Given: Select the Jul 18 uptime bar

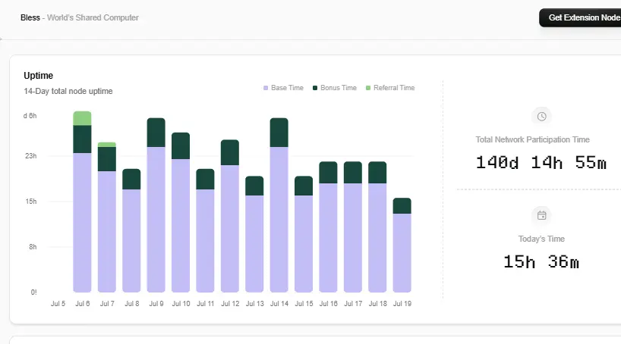Looking at the screenshot, I should tap(377, 227).
